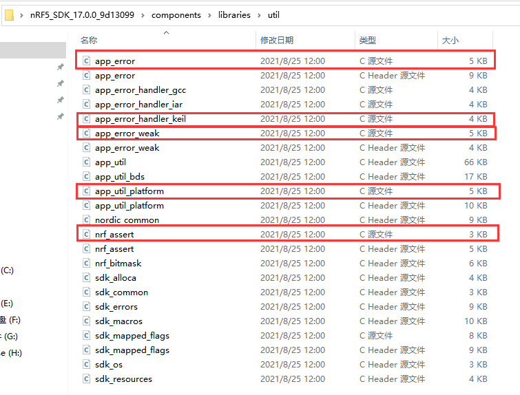The width and height of the screenshot is (520, 395).
Task: Select nrf_assert 3 KB source file icon
Action: (86, 234)
